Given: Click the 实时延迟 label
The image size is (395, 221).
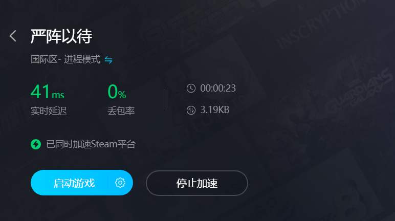Looking at the screenshot, I should [49, 111].
